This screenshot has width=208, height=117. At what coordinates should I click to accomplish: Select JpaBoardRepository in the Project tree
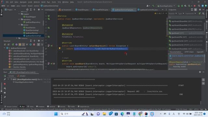pos(33,22)
